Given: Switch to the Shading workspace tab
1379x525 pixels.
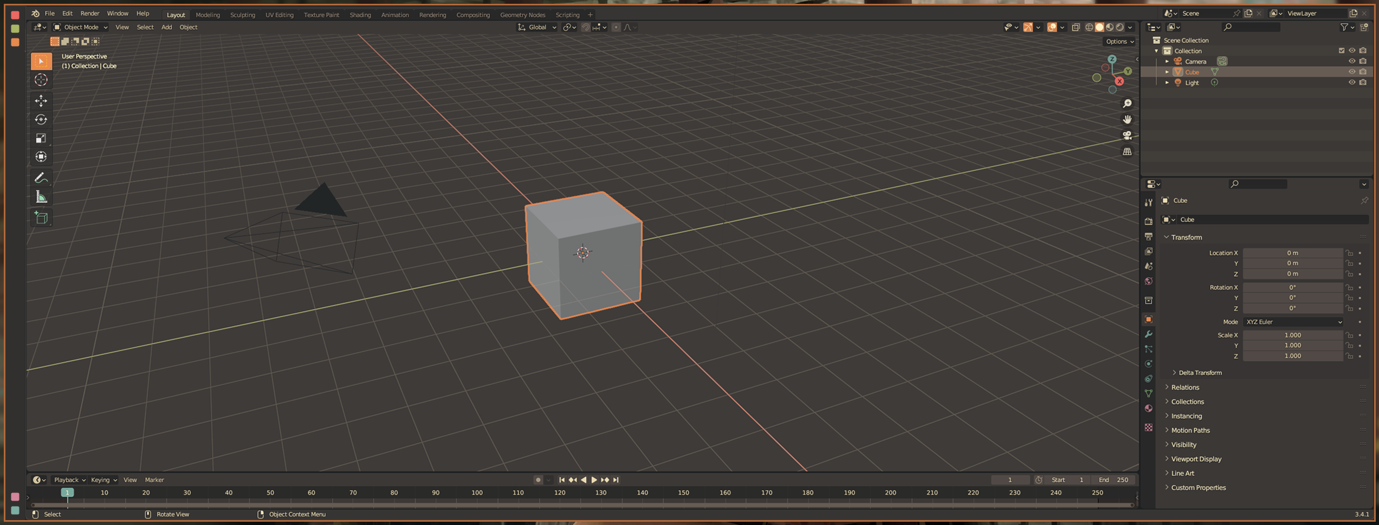Looking at the screenshot, I should [360, 15].
